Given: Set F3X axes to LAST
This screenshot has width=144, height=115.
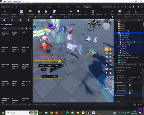Looking at the screenshot, I should click(57, 66).
